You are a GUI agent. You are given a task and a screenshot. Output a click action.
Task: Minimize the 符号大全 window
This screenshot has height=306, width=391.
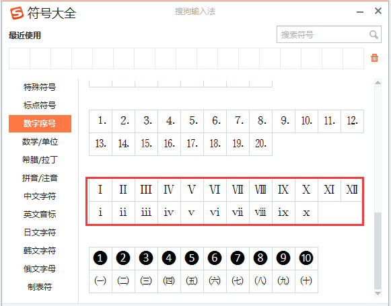coord(360,12)
